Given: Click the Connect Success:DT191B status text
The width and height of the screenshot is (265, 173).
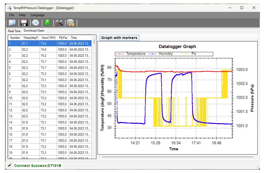Looking at the screenshot, I should point(38,166).
